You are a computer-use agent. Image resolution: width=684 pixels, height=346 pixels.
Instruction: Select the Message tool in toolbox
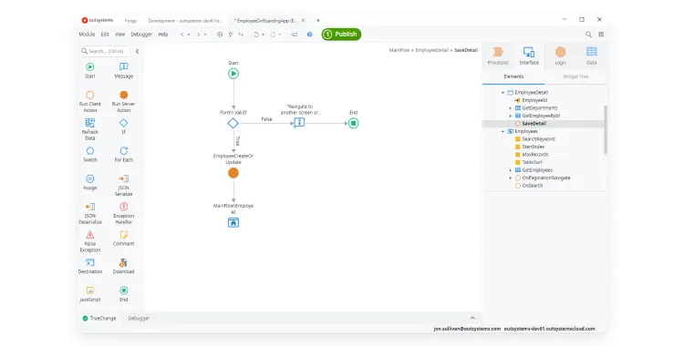[123, 71]
